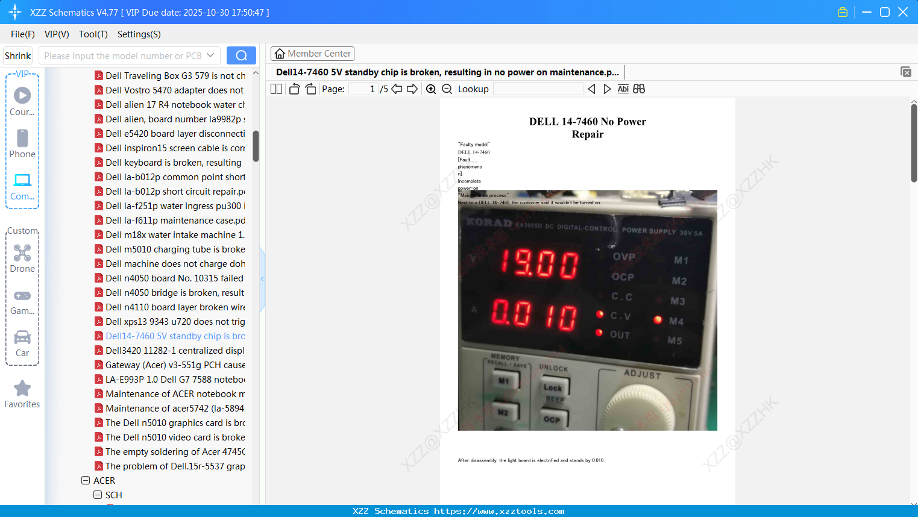Open 'Dell la-f251p water ingress pu300' file

(x=170, y=205)
